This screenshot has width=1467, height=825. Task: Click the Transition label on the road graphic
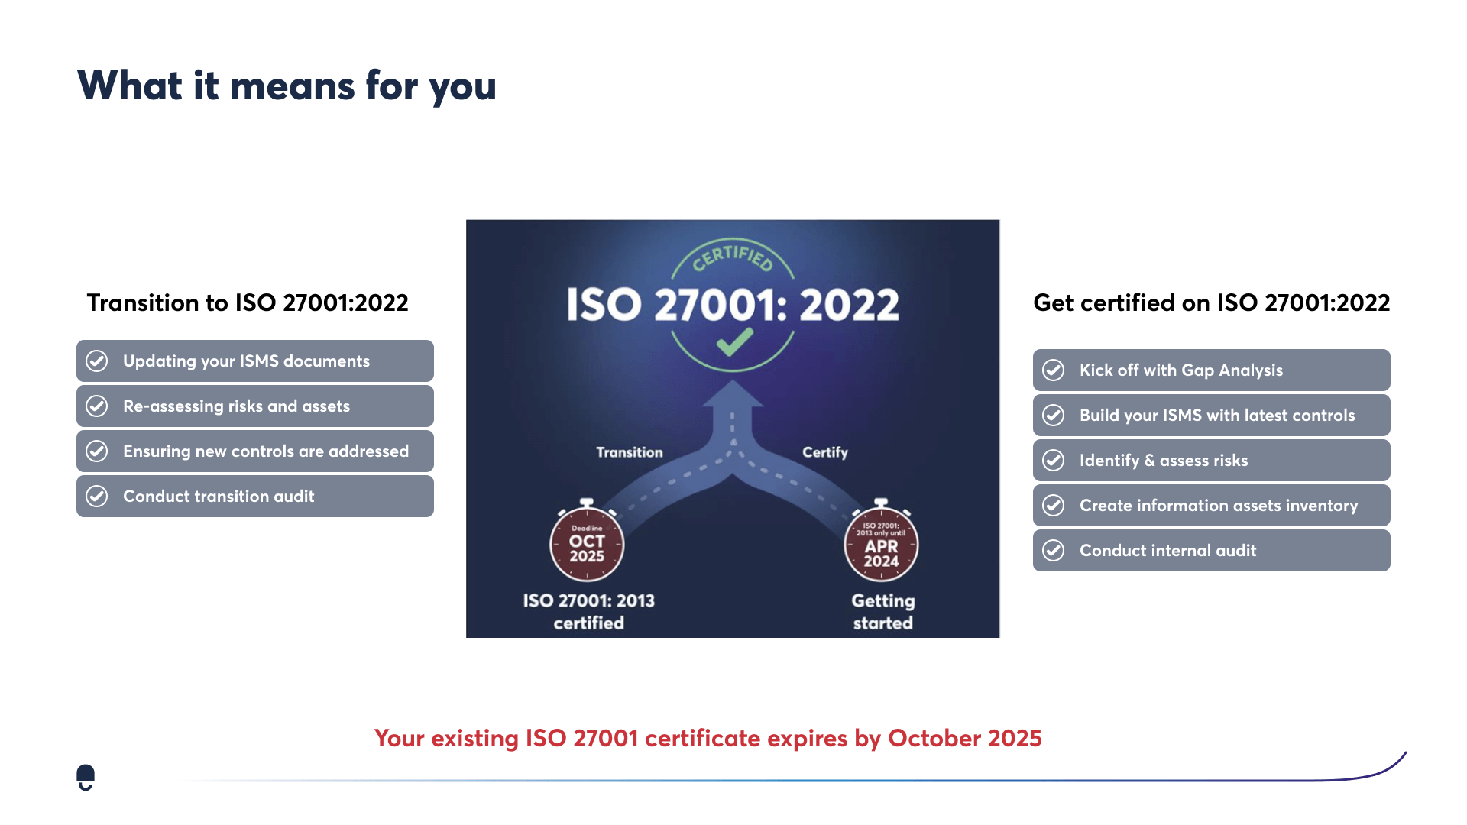tap(630, 452)
